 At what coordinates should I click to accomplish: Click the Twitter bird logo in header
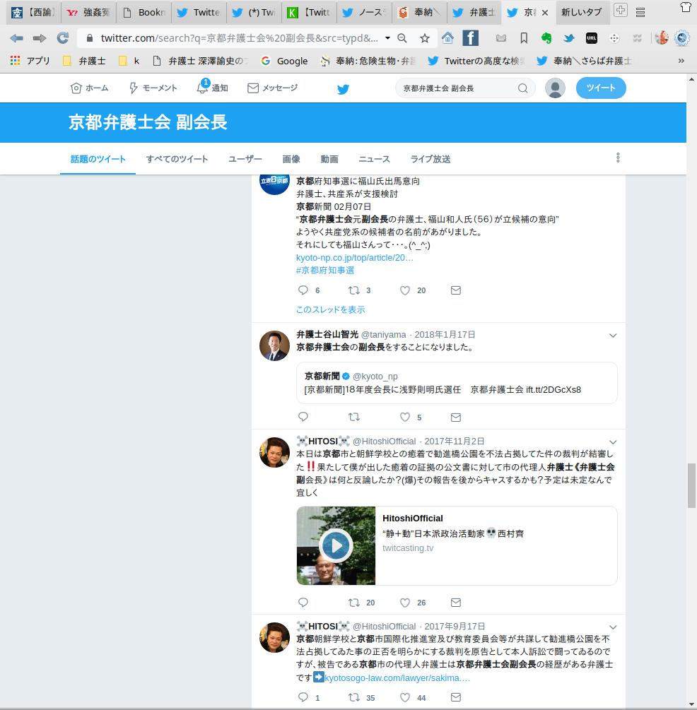(343, 89)
